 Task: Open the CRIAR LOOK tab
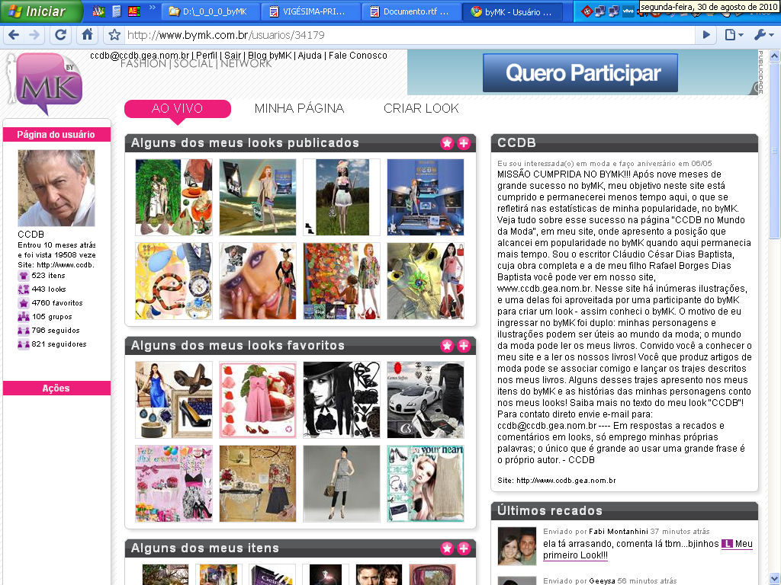421,108
